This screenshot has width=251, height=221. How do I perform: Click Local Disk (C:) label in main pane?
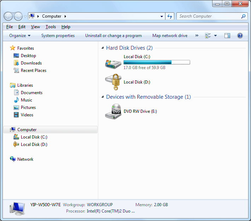pyautogui.click(x=137, y=57)
